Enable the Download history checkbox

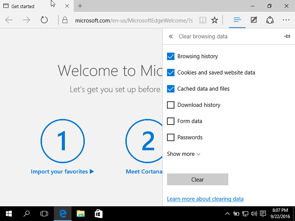pyautogui.click(x=171, y=105)
